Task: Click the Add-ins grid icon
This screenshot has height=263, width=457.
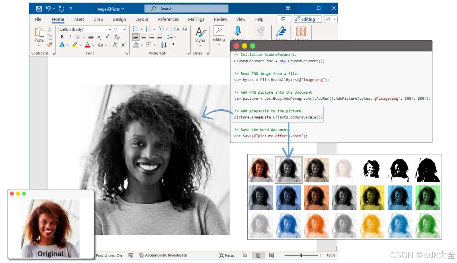Action: pos(301,31)
